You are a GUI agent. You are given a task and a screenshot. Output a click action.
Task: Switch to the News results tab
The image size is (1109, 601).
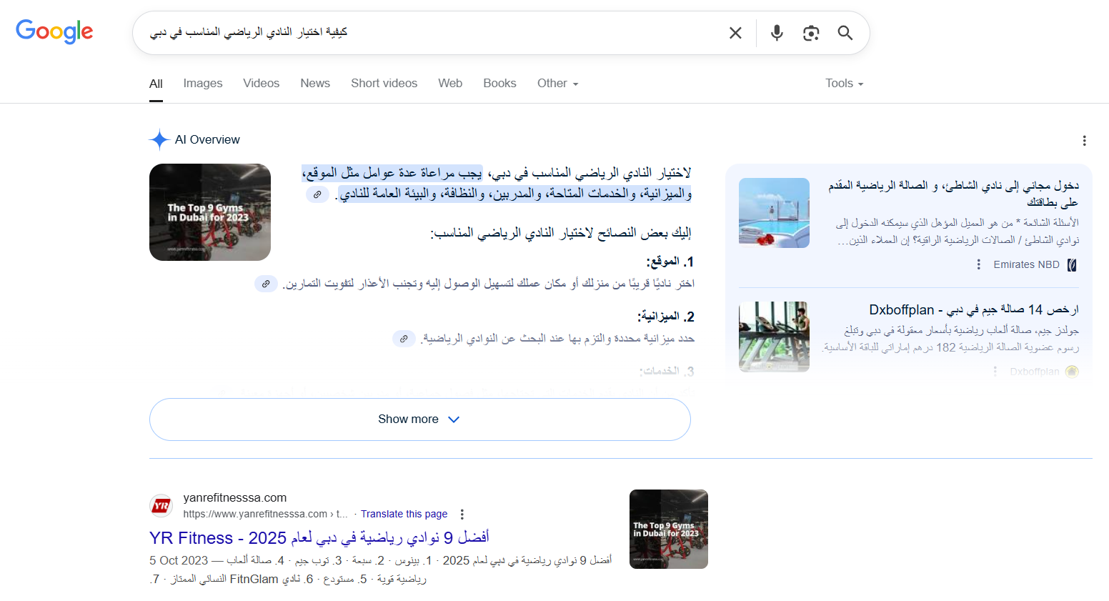pos(315,83)
